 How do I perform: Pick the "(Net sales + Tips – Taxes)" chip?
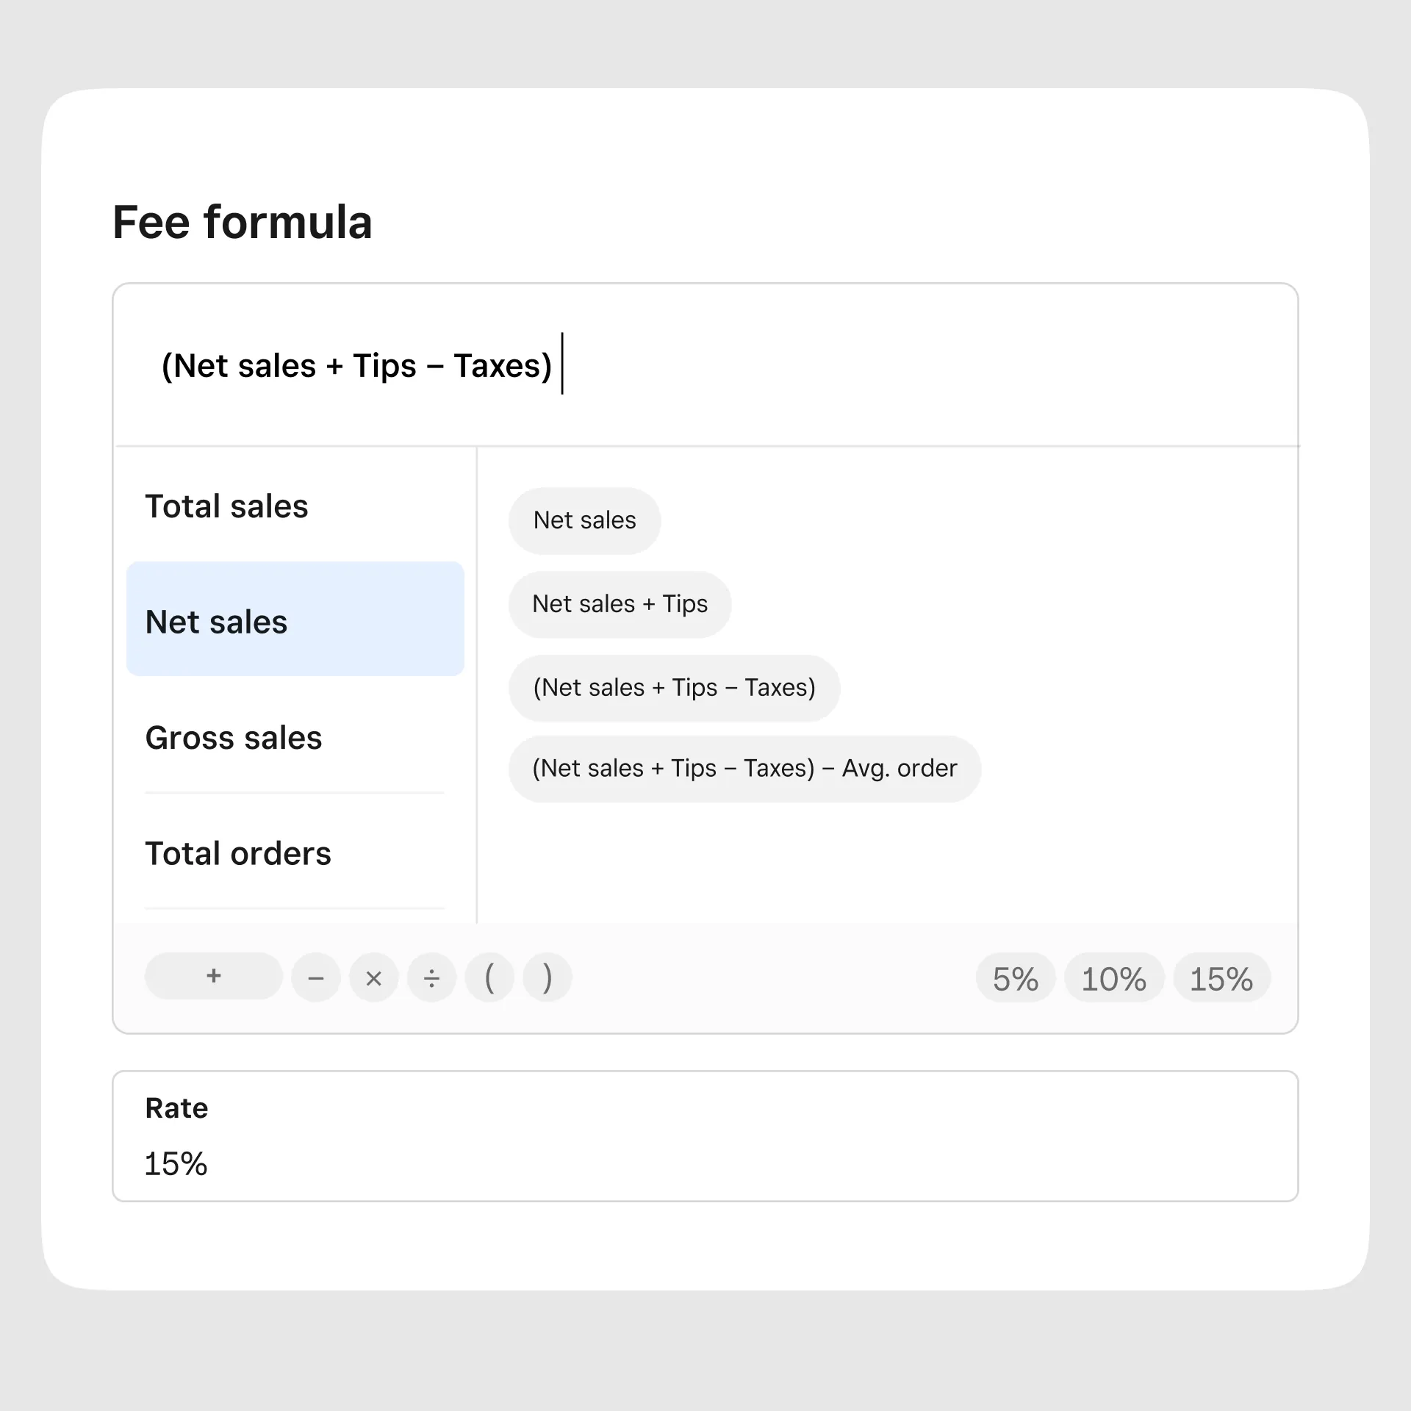(x=674, y=688)
